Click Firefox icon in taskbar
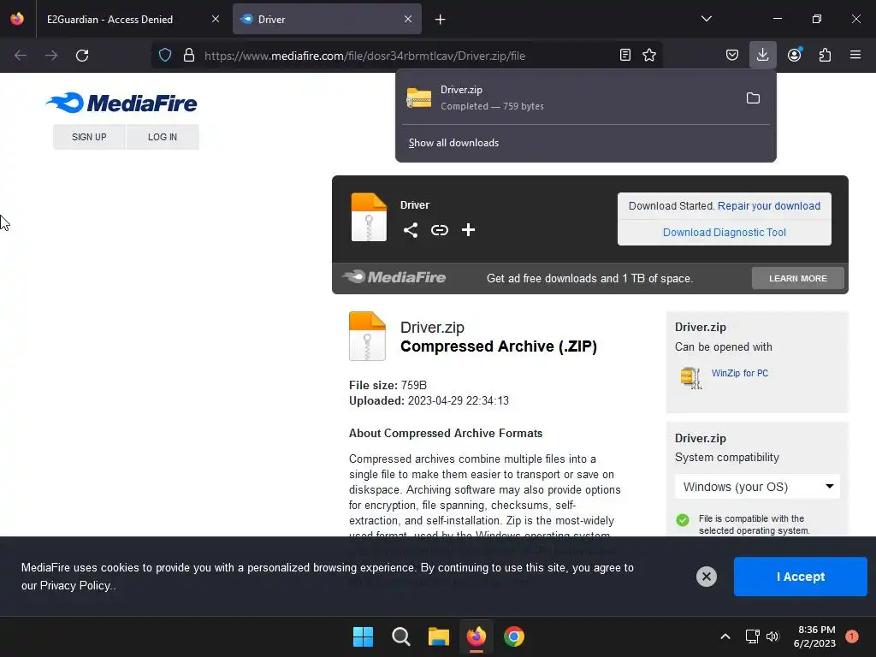 click(476, 636)
